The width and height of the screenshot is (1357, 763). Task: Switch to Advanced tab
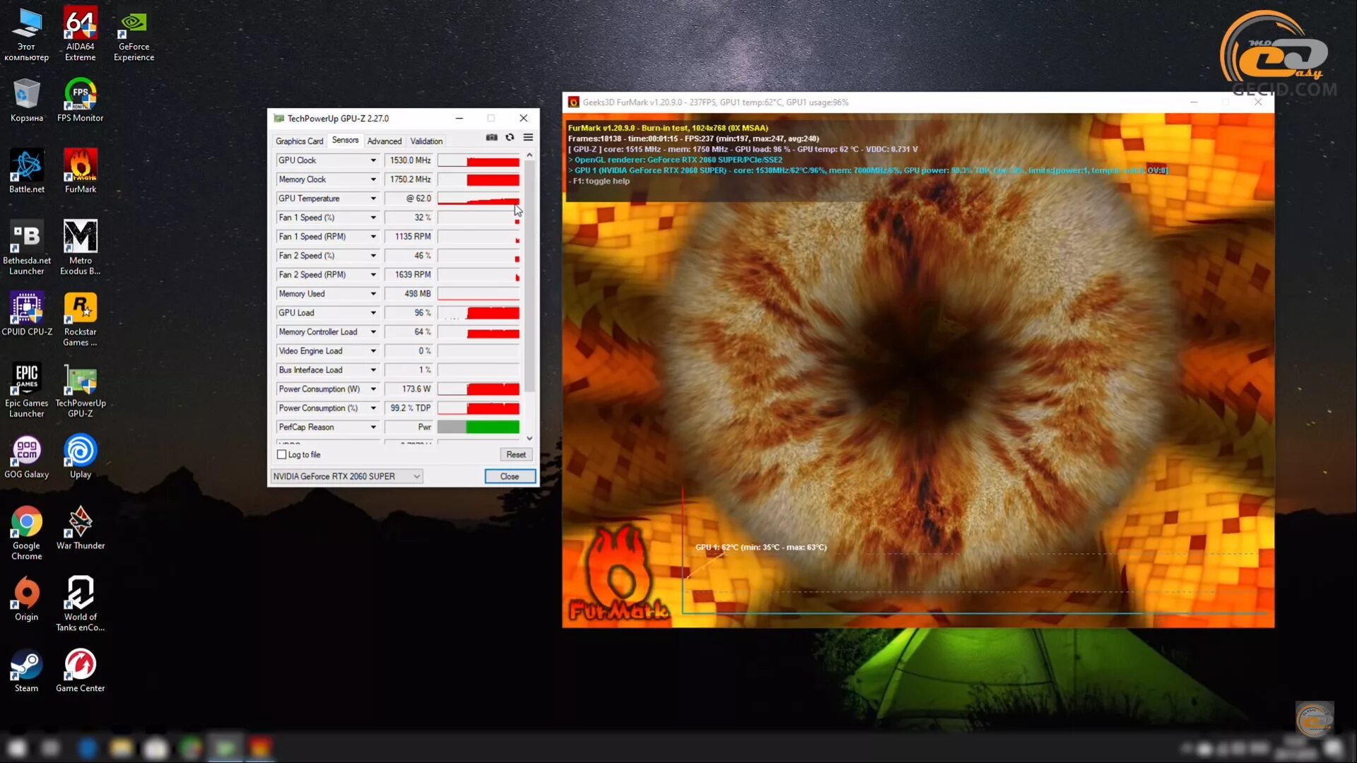(x=384, y=141)
